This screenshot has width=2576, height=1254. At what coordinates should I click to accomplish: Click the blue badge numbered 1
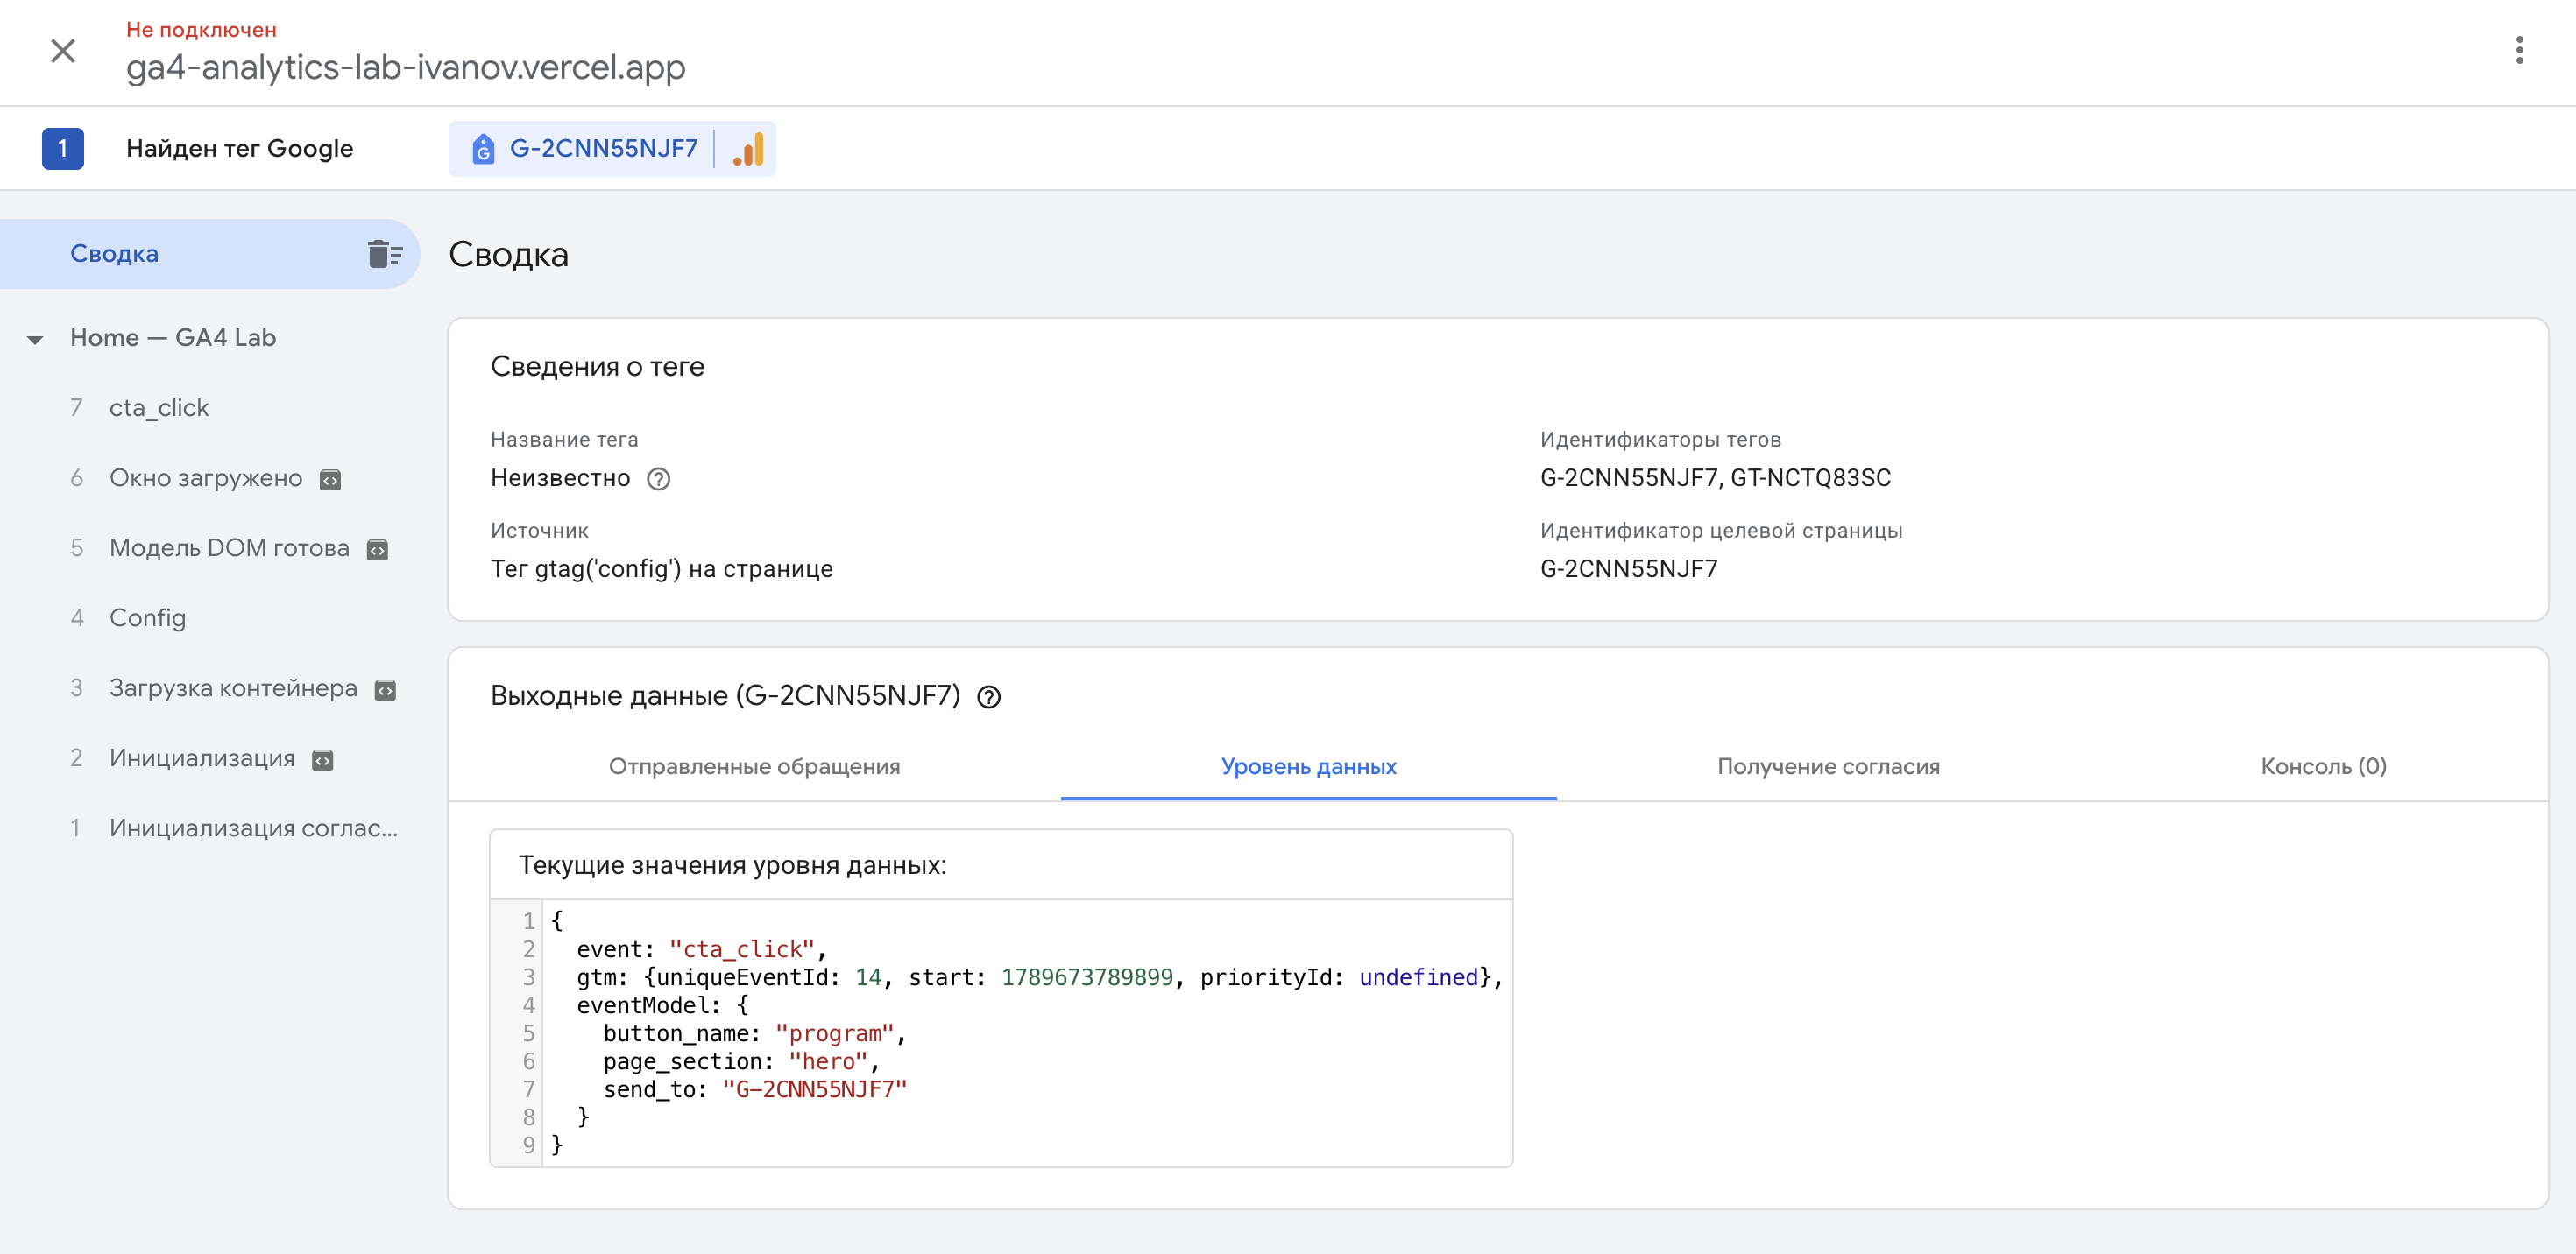pyautogui.click(x=63, y=149)
